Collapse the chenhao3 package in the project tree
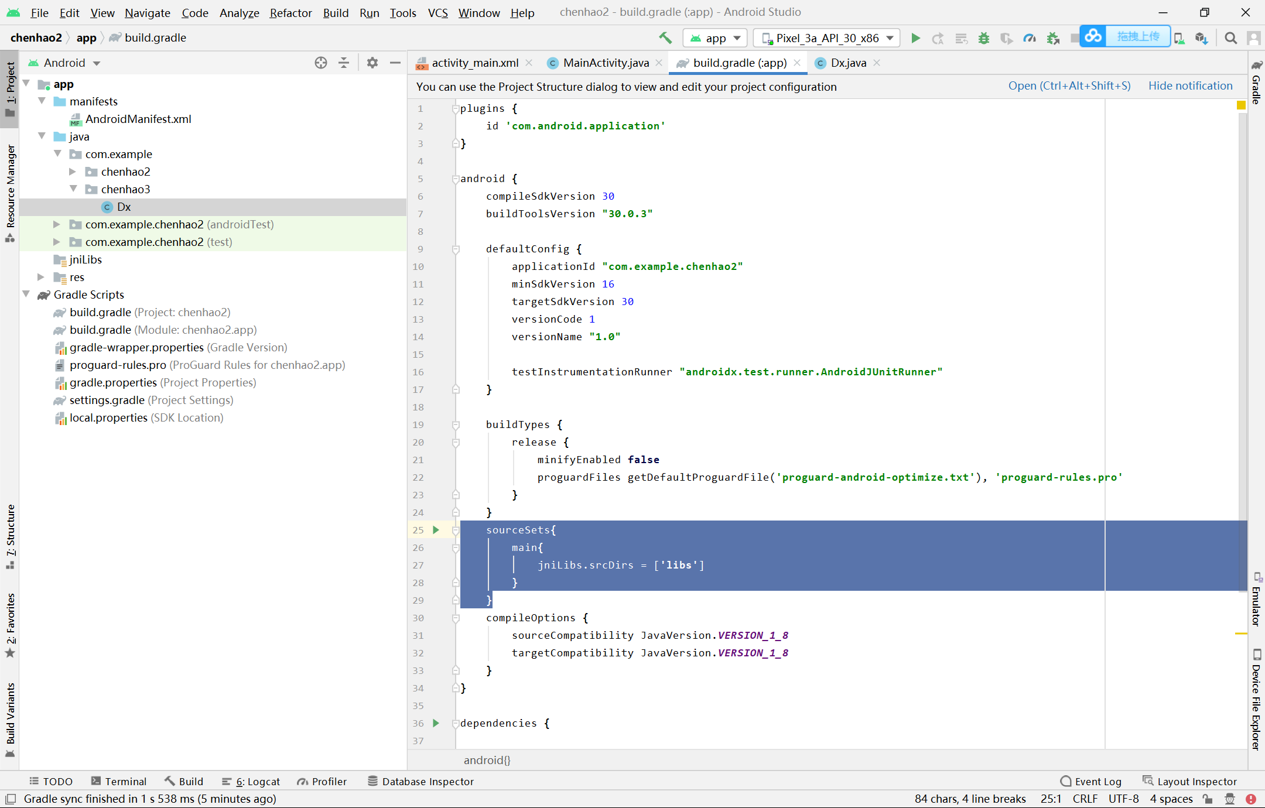 click(x=73, y=189)
